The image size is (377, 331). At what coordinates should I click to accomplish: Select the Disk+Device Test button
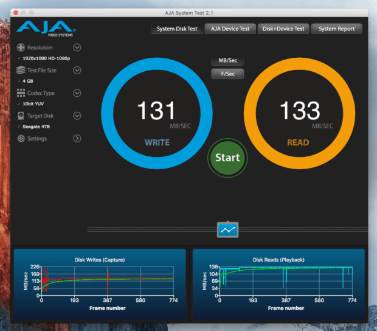283,29
